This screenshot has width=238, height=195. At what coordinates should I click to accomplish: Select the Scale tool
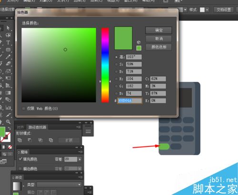[8, 71]
